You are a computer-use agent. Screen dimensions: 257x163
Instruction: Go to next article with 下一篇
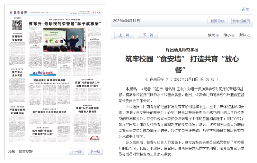pos(148,35)
